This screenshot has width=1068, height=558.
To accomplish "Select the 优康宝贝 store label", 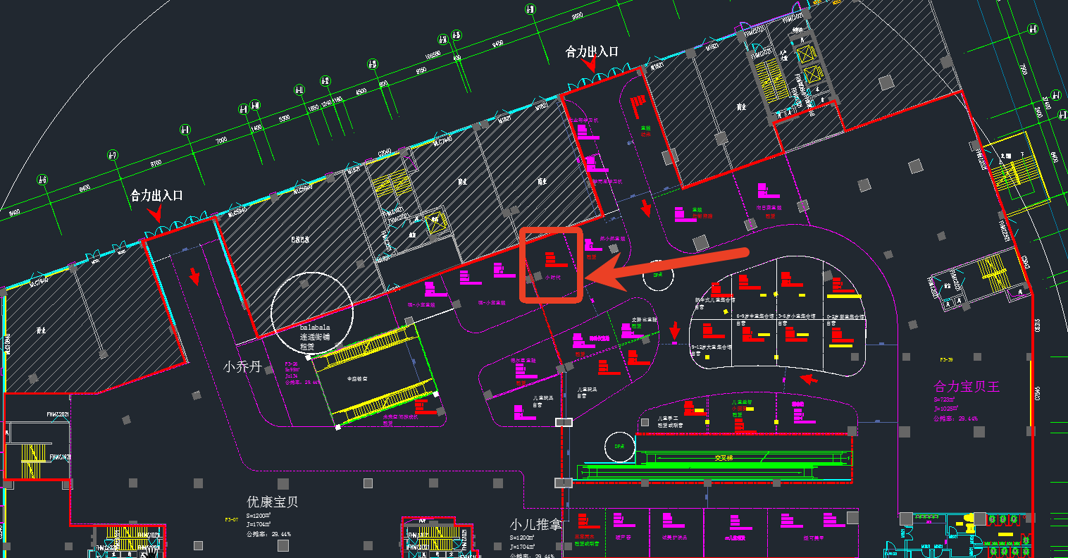I will point(272,502).
